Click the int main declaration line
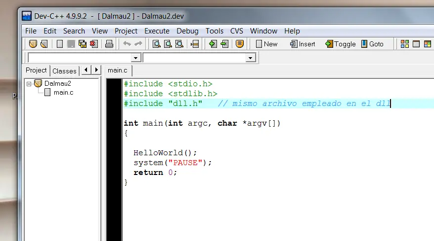434x241 pixels. [x=202, y=123]
